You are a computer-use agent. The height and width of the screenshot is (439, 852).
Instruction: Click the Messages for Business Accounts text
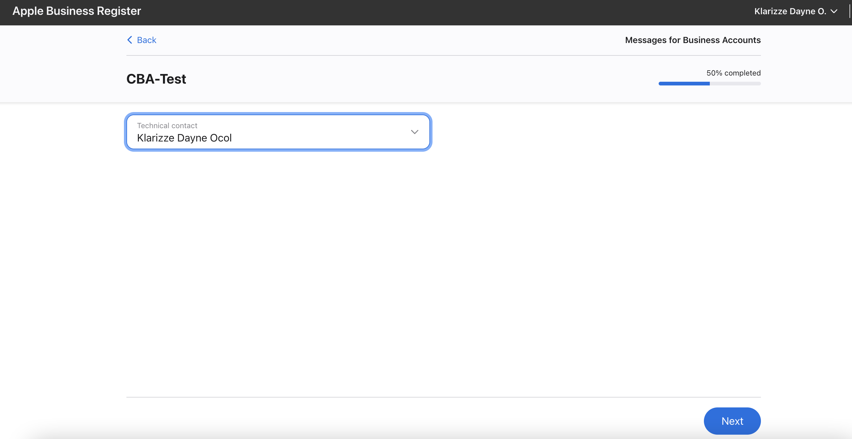(692, 40)
